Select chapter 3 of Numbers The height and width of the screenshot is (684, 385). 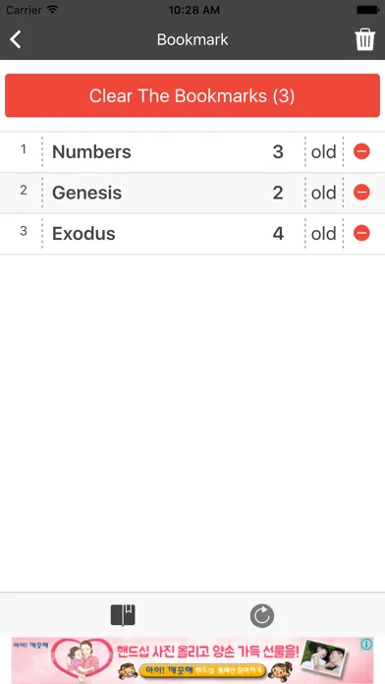click(278, 151)
